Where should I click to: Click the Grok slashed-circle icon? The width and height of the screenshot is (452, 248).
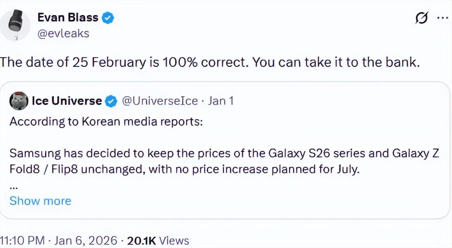pos(421,19)
